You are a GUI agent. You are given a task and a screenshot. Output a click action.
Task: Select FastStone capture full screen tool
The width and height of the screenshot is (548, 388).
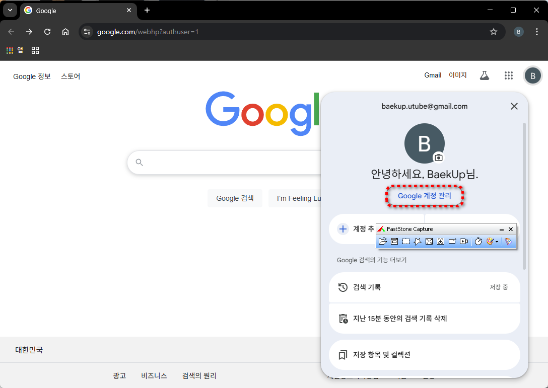click(x=429, y=242)
